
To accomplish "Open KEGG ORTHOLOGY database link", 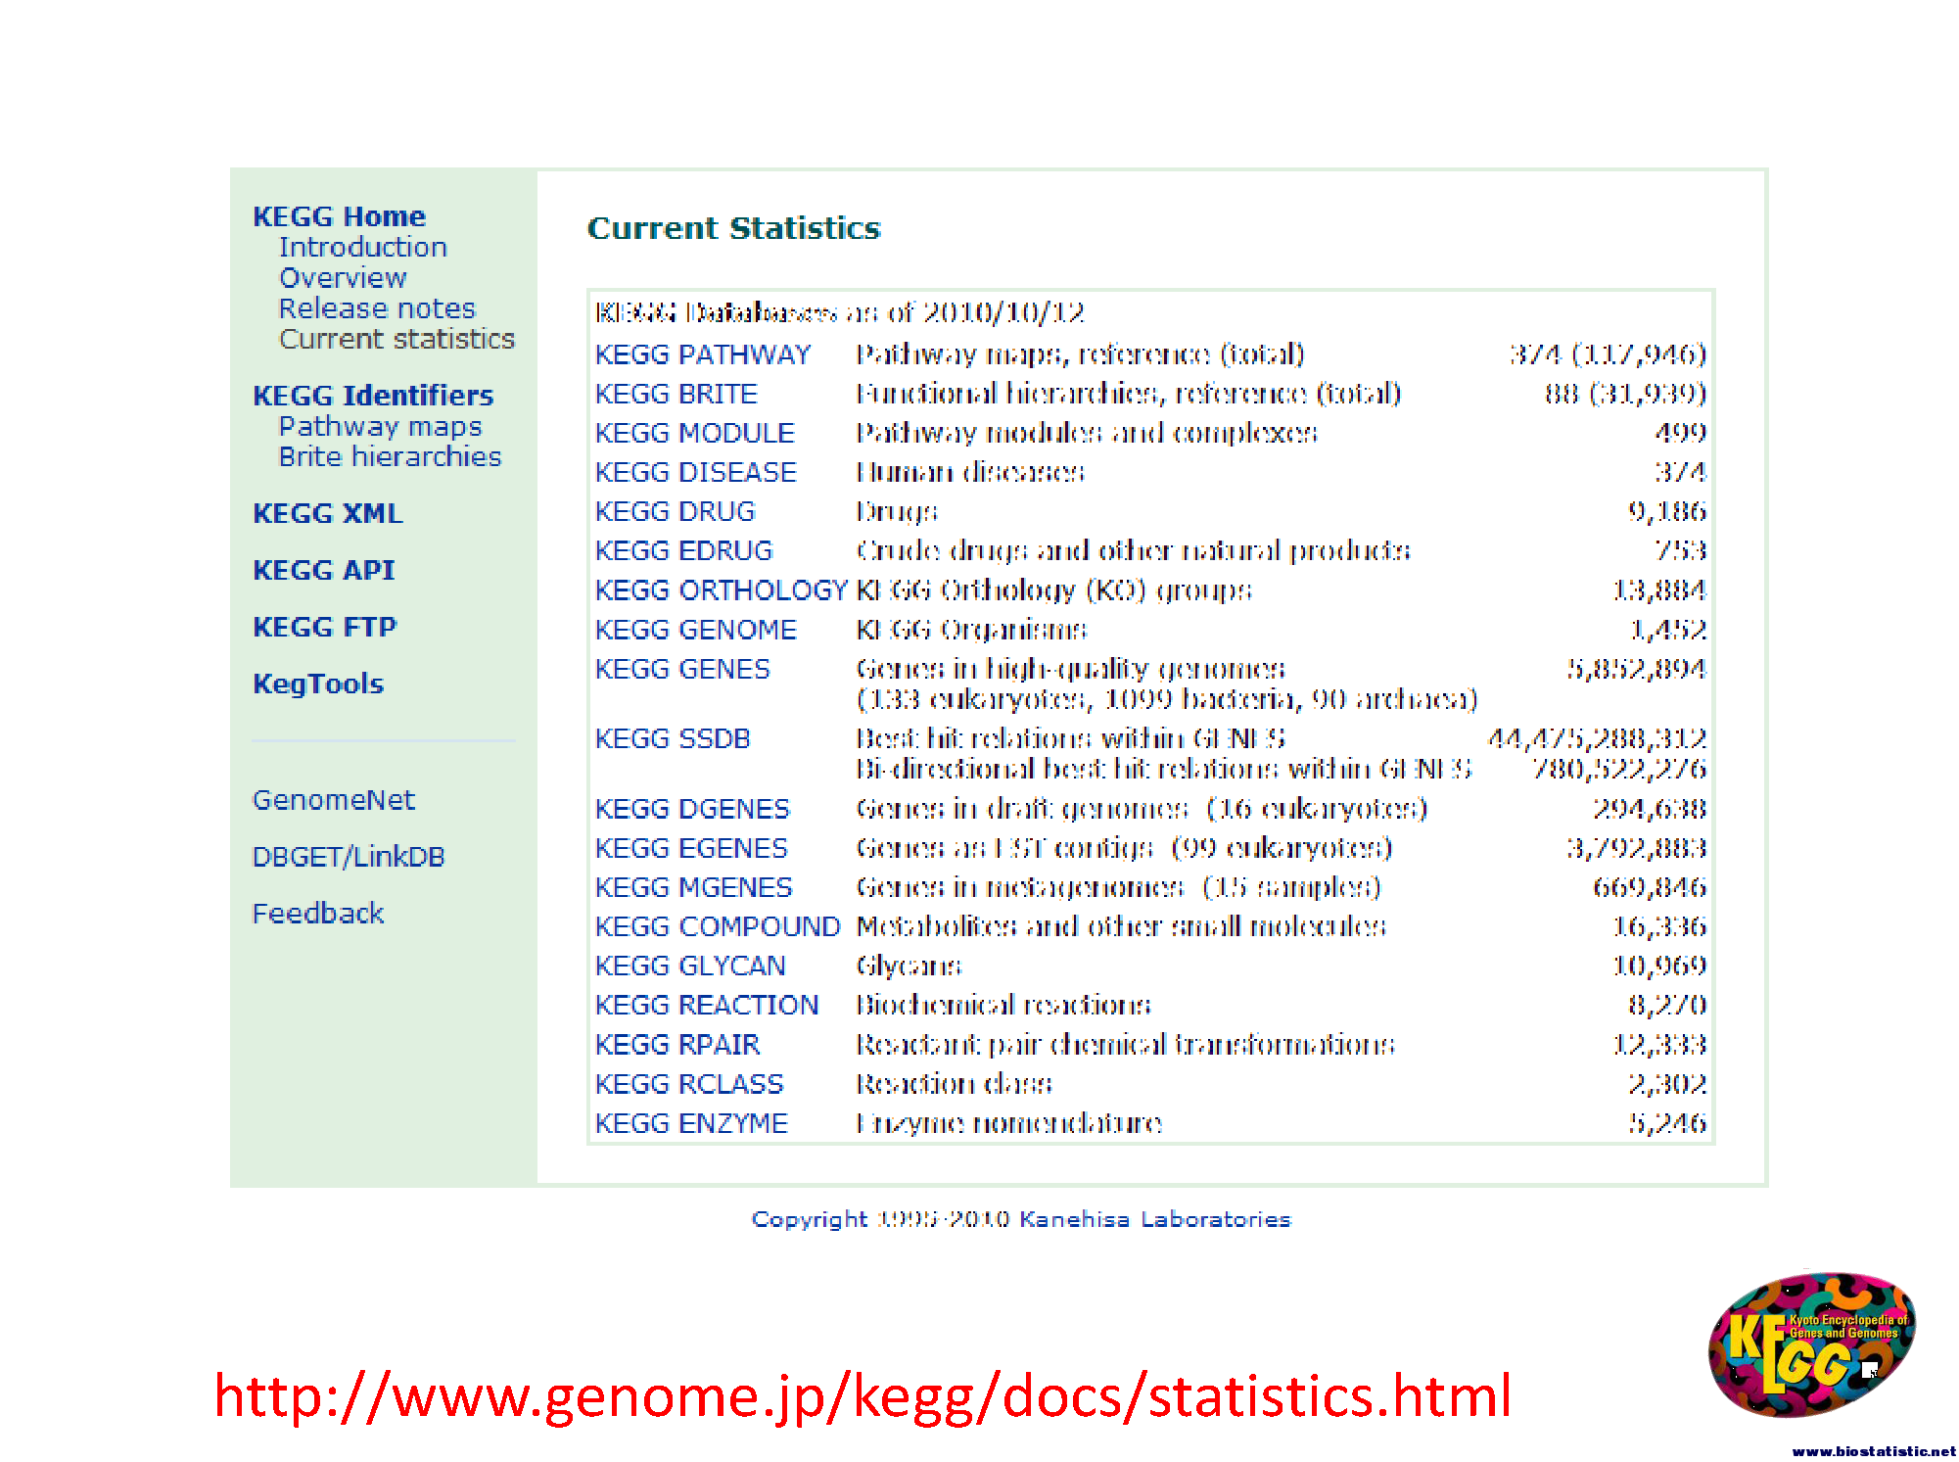I will [722, 590].
